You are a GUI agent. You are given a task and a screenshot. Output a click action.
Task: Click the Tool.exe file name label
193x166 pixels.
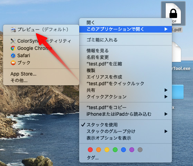click(x=181, y=69)
